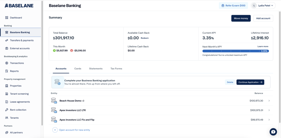Click the Next Month's APY progress bar
281x138 pixels.
(x=235, y=51)
